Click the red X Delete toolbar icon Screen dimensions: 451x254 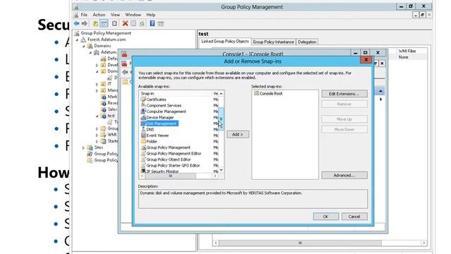pos(125,23)
